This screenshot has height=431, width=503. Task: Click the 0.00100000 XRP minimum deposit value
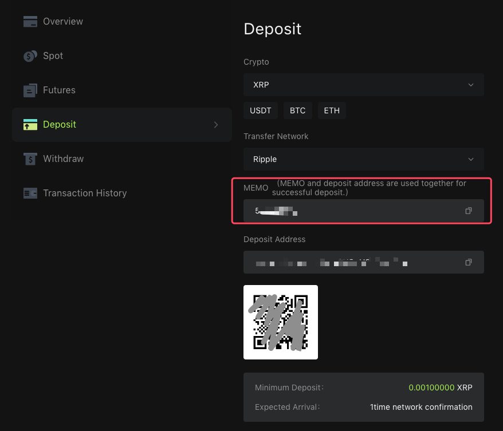[441, 387]
